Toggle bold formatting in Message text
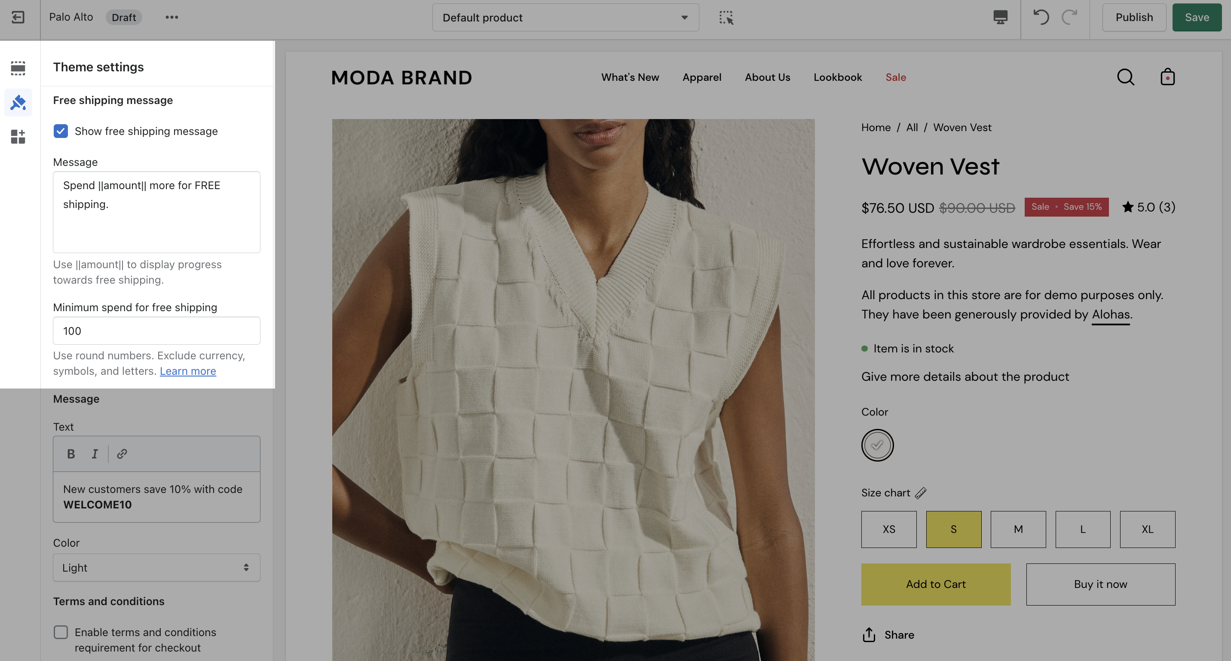This screenshot has width=1231, height=661. tap(71, 453)
